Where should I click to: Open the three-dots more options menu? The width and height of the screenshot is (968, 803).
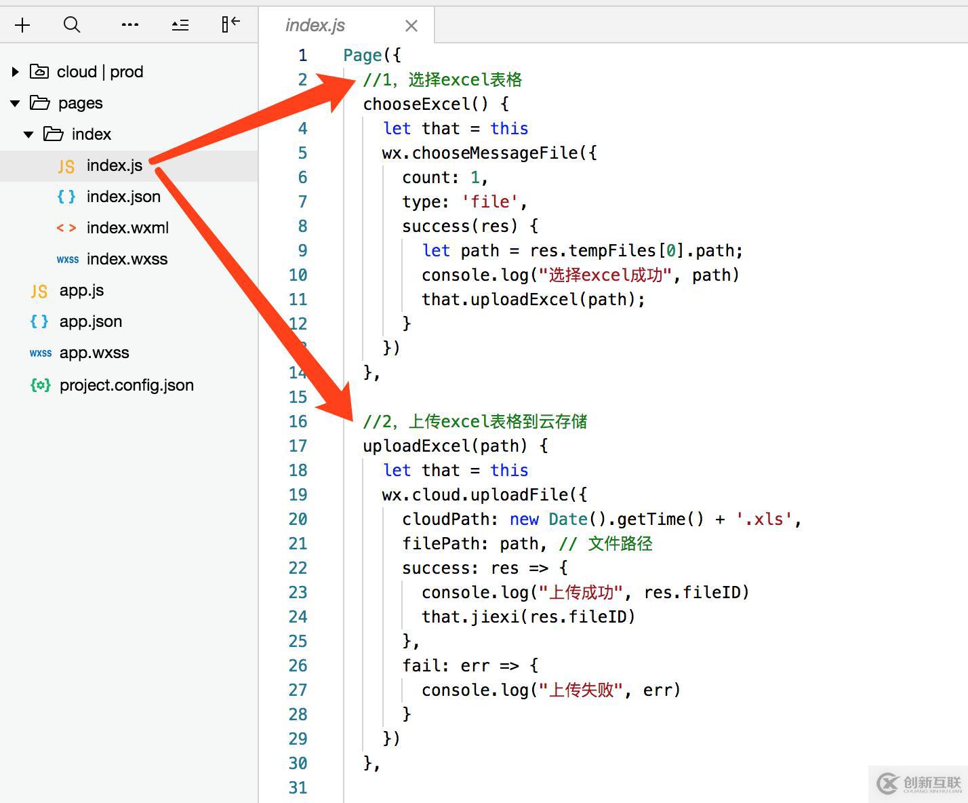[130, 25]
